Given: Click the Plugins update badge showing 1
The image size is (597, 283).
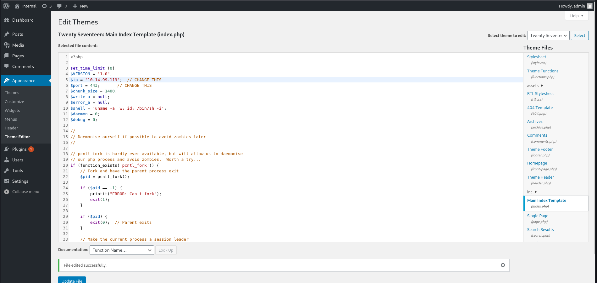Looking at the screenshot, I should (x=31, y=149).
